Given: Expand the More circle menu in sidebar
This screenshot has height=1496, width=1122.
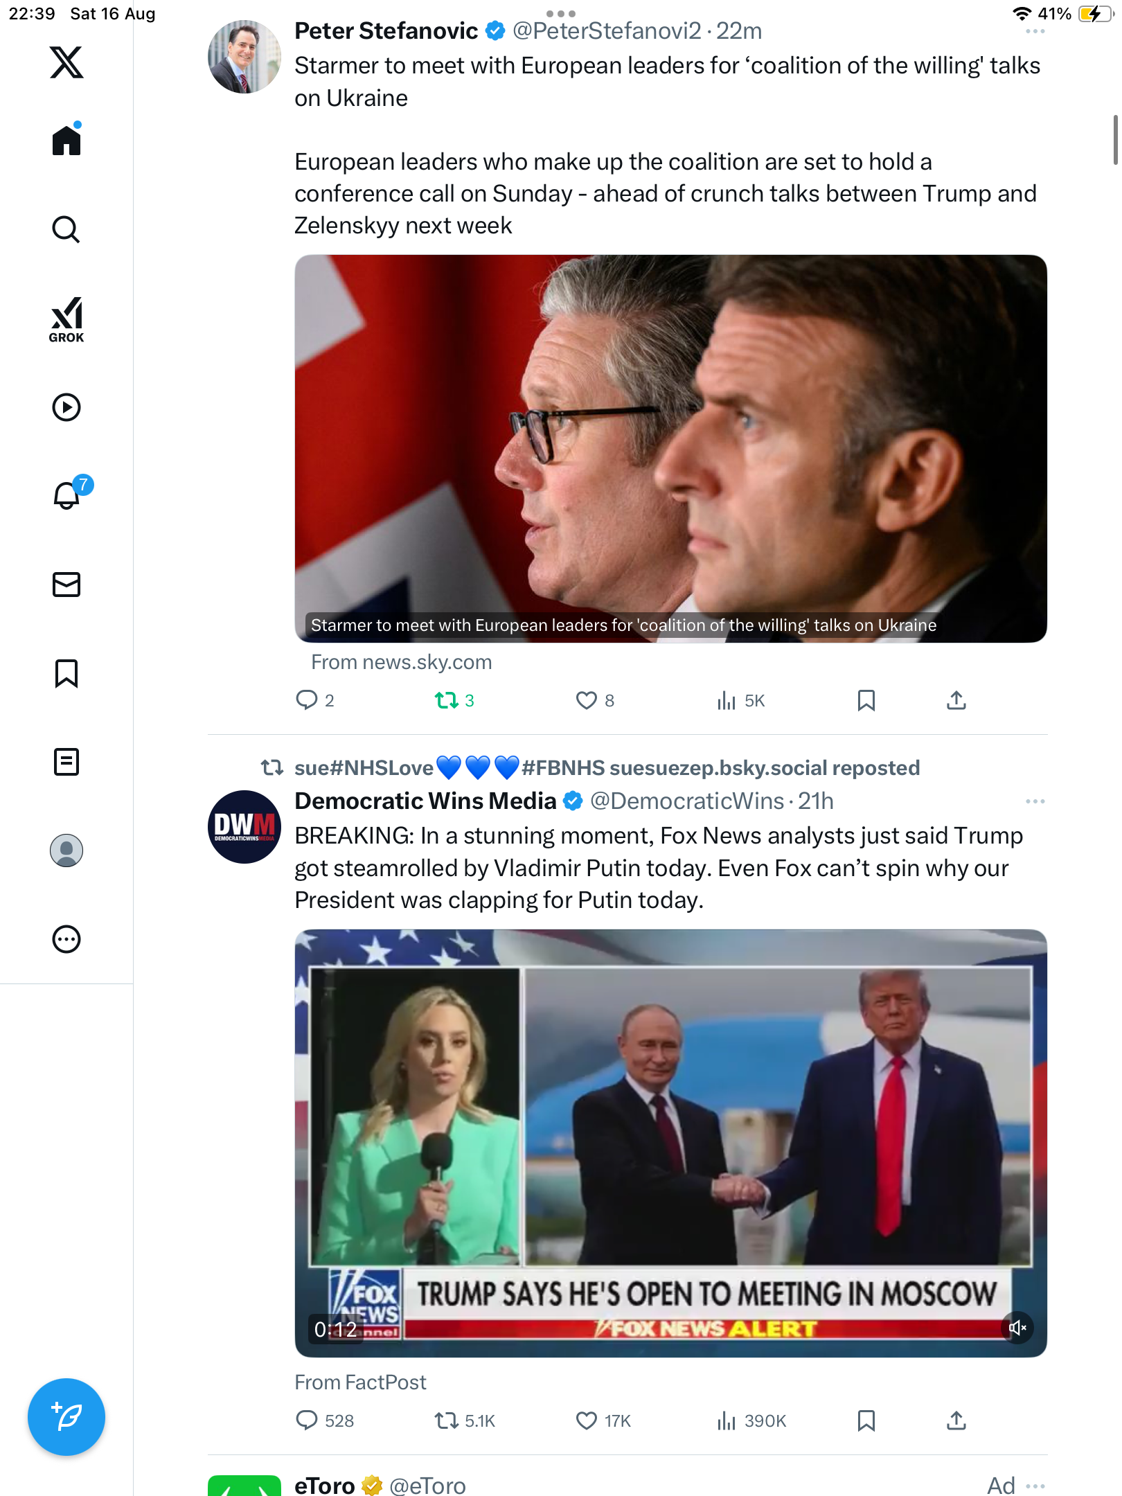Looking at the screenshot, I should pos(66,939).
